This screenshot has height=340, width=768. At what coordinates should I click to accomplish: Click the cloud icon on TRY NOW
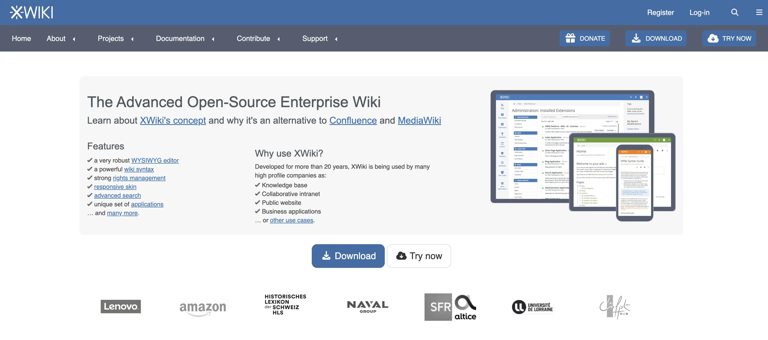713,38
